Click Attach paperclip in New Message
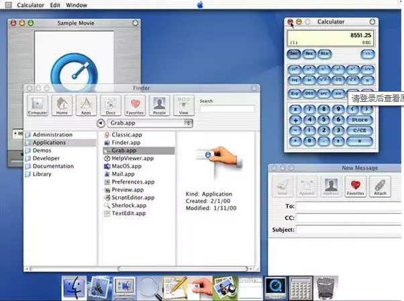Screen dimensions: 404x301 (380, 186)
